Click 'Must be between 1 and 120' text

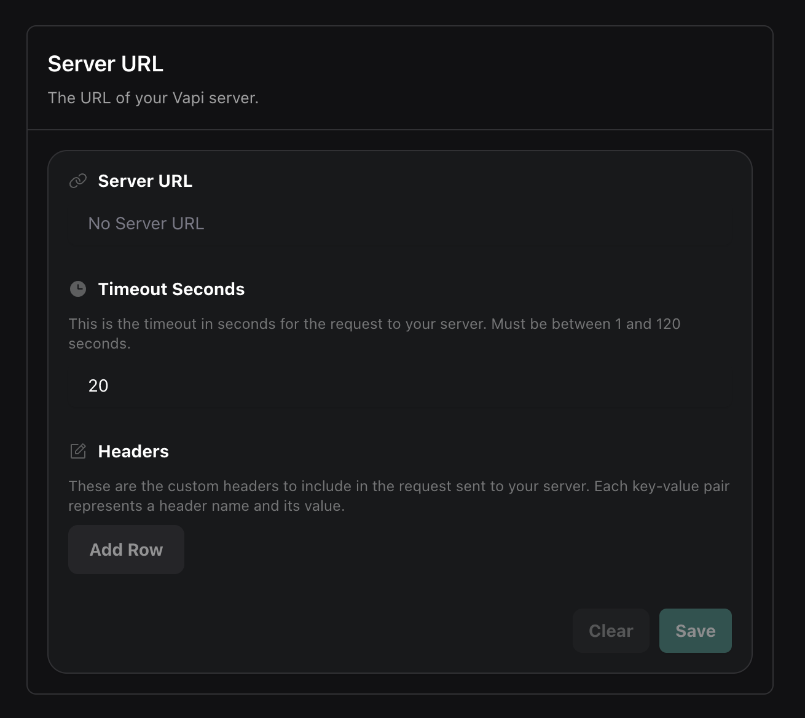coord(586,324)
